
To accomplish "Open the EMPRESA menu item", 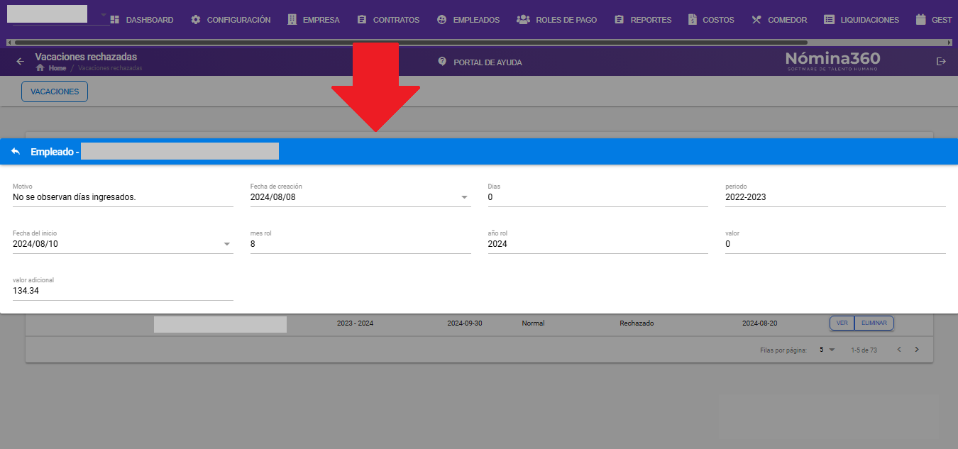I will click(313, 20).
